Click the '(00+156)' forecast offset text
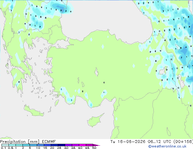The image size is (193, 149). (x=183, y=142)
